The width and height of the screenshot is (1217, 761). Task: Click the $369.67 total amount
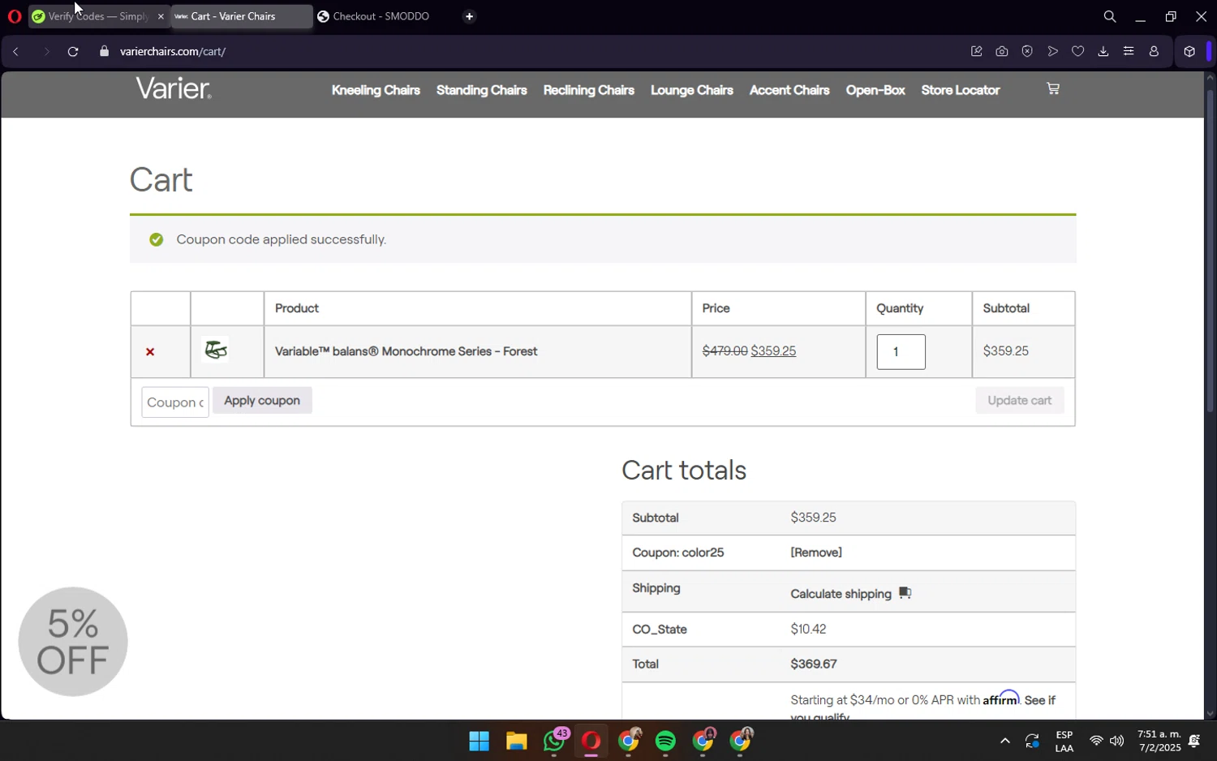[814, 664]
